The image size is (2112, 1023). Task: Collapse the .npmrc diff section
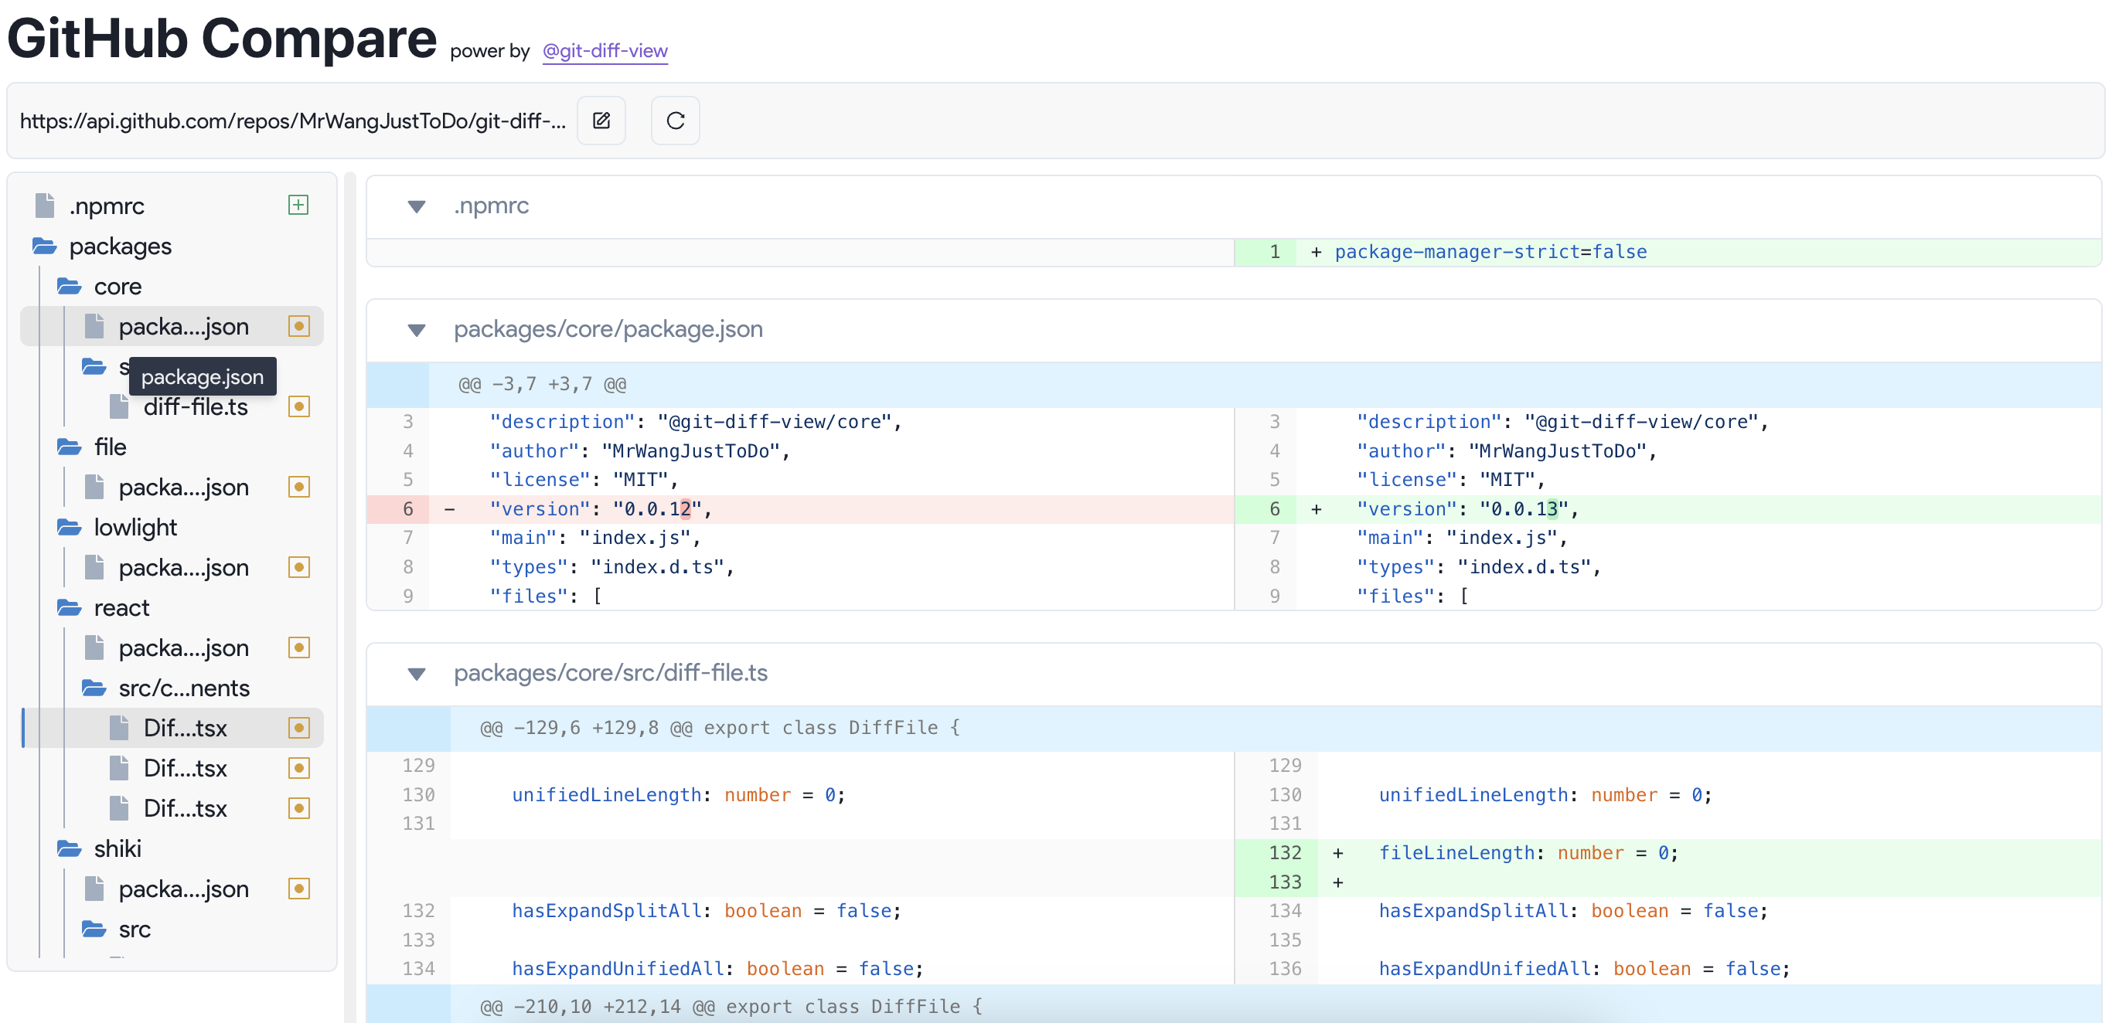(417, 206)
